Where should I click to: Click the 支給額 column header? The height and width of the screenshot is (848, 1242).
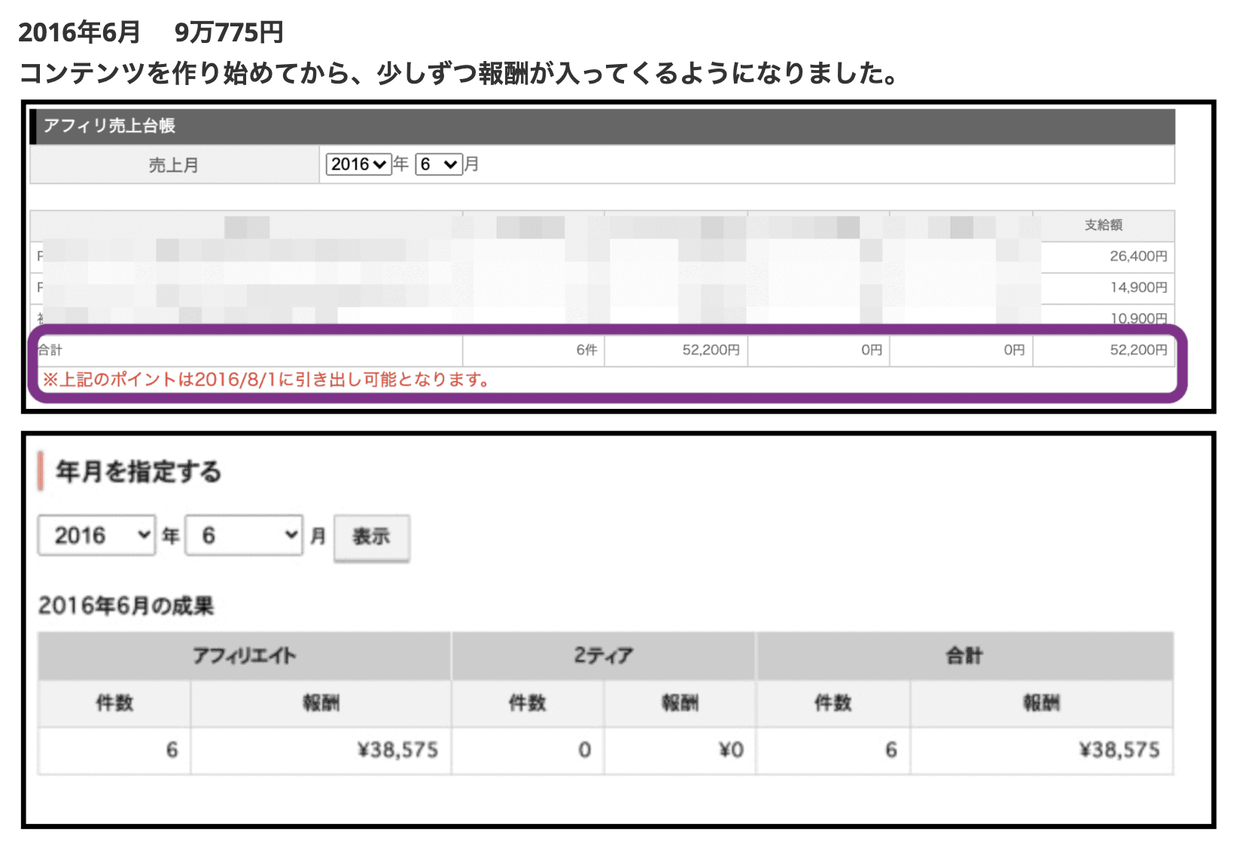(x=1103, y=225)
